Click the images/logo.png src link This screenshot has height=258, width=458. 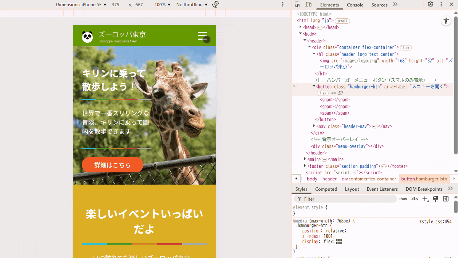click(360, 60)
